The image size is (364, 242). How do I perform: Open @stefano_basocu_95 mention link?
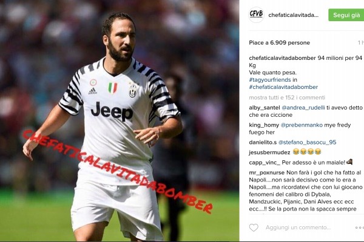pyautogui.click(x=307, y=142)
